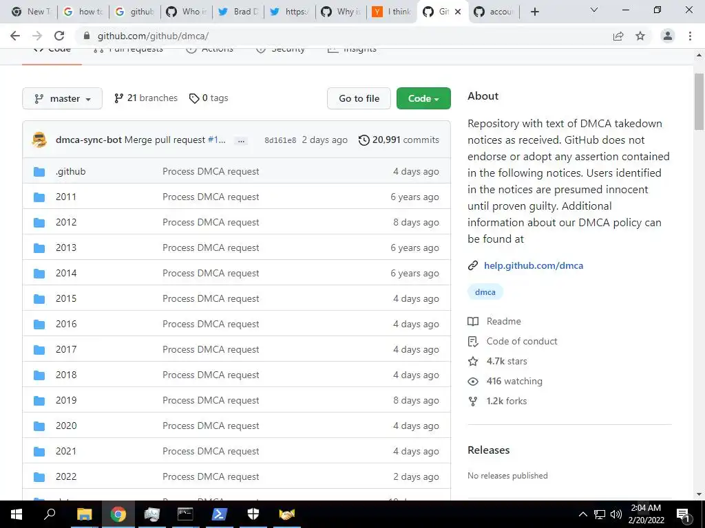The image size is (705, 528).
Task: Bookmark this page with star icon
Action: pyautogui.click(x=640, y=36)
